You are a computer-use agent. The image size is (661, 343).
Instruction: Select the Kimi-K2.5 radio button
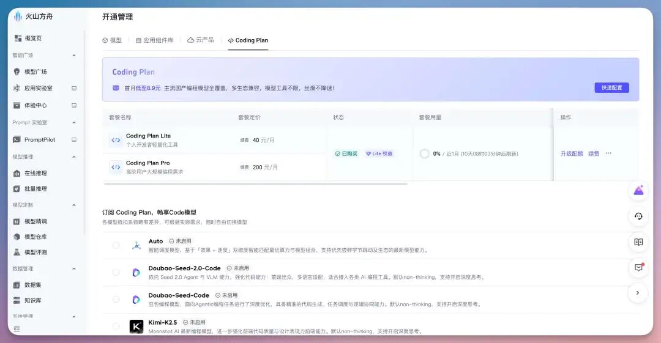(x=116, y=326)
